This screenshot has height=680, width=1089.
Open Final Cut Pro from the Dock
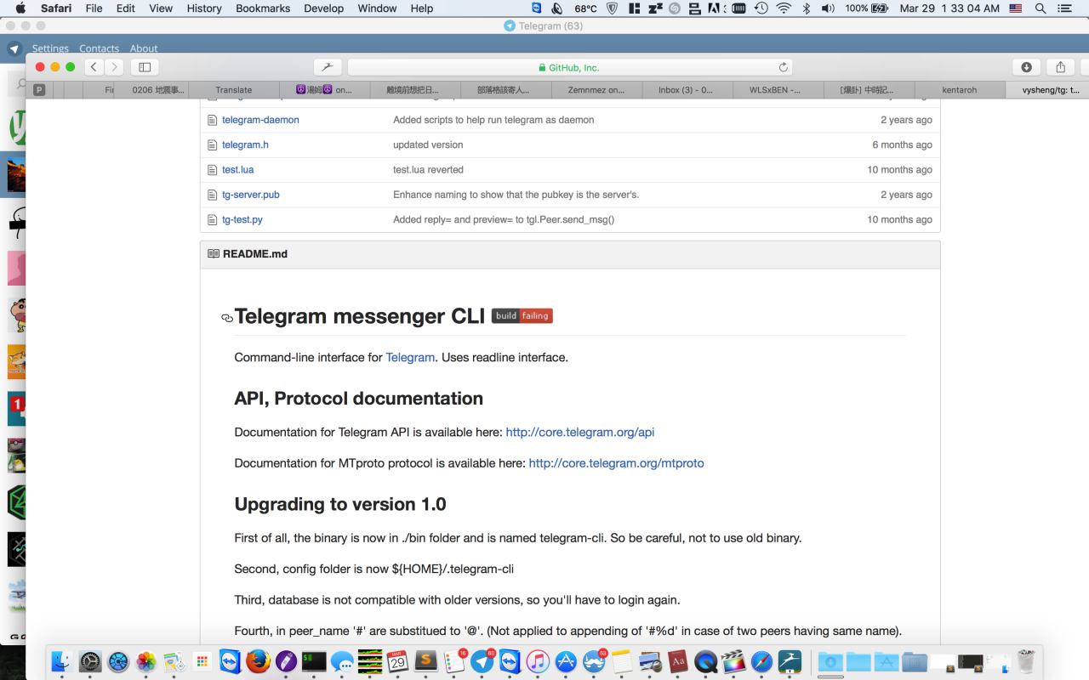coord(733,661)
